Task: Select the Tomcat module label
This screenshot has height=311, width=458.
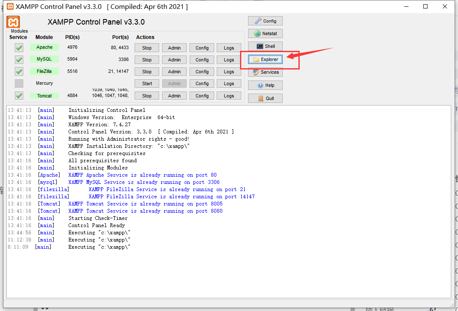Action: click(x=44, y=96)
